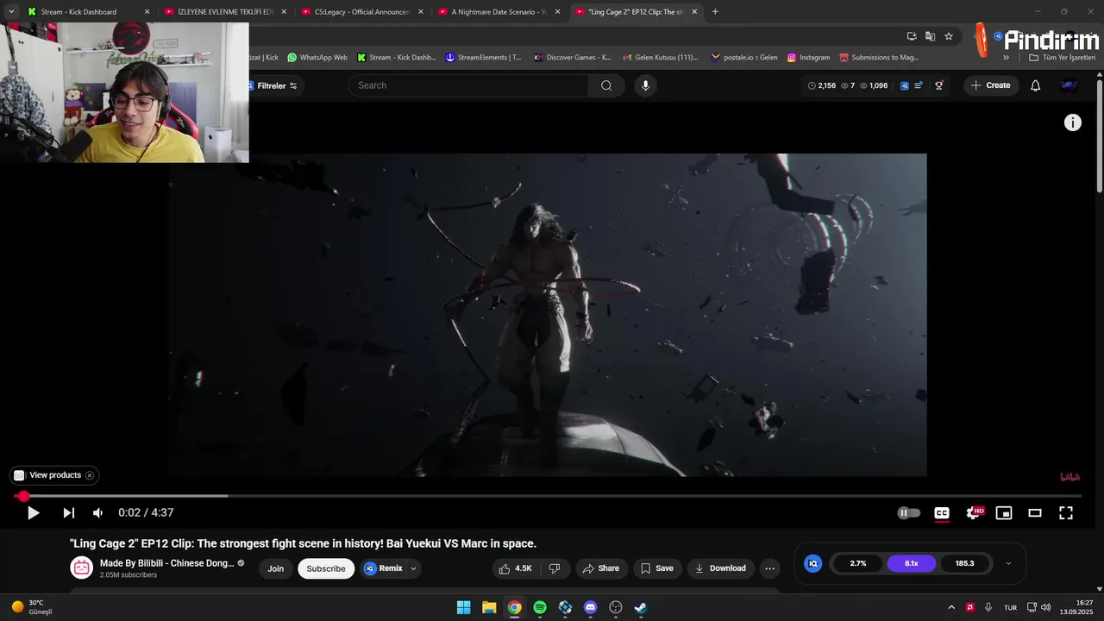Open Made By Bilibili channel avatar
Viewport: 1104px width, 621px height.
tap(82, 568)
